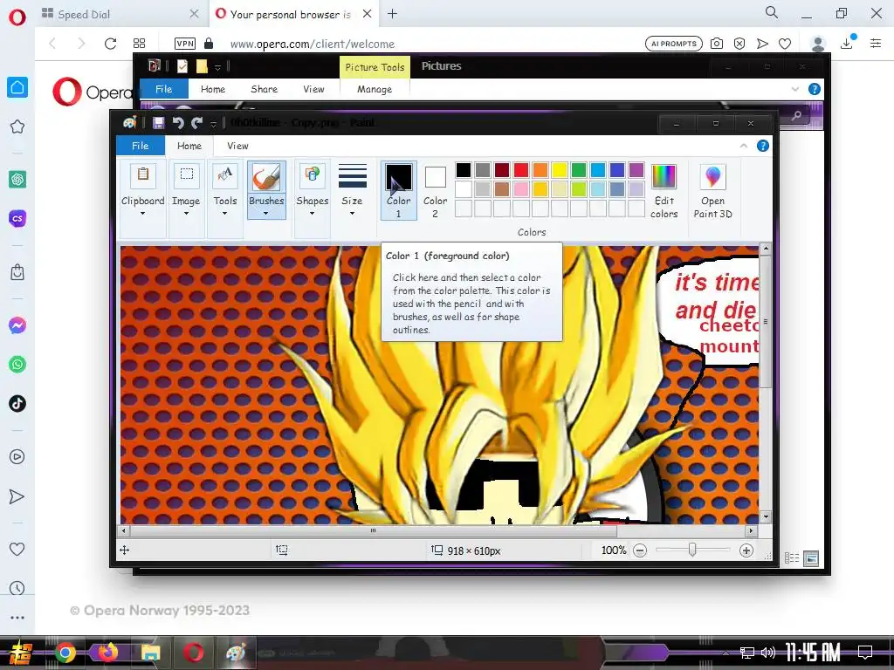Collapse the Paint ribbon with the chevron
The image size is (894, 670).
[x=744, y=146]
